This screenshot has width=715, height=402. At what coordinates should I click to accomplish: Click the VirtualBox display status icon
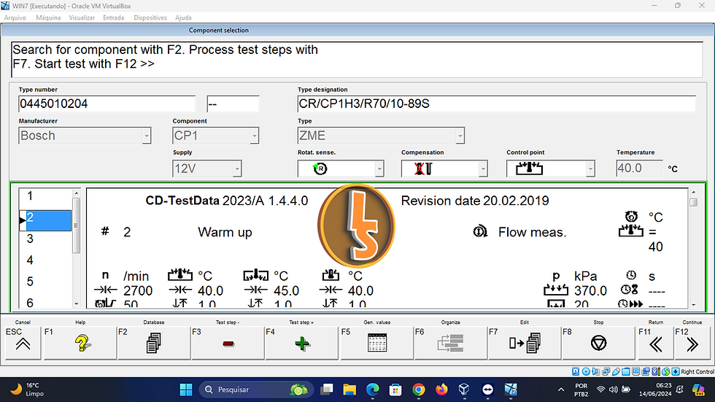[x=635, y=371]
